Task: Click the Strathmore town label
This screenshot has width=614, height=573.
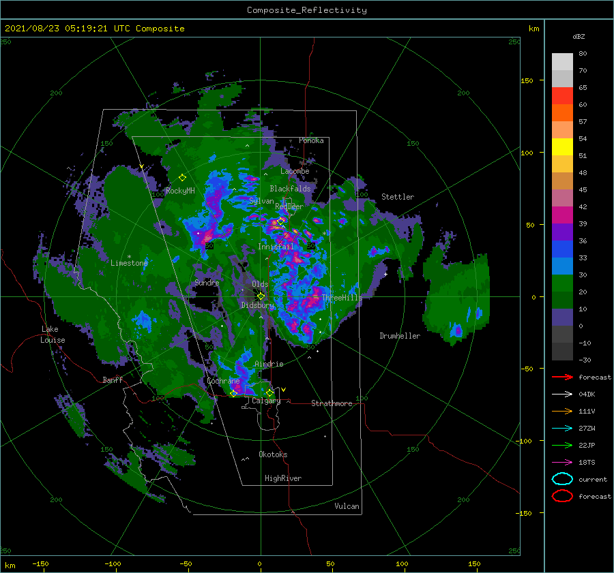Action: [x=332, y=403]
